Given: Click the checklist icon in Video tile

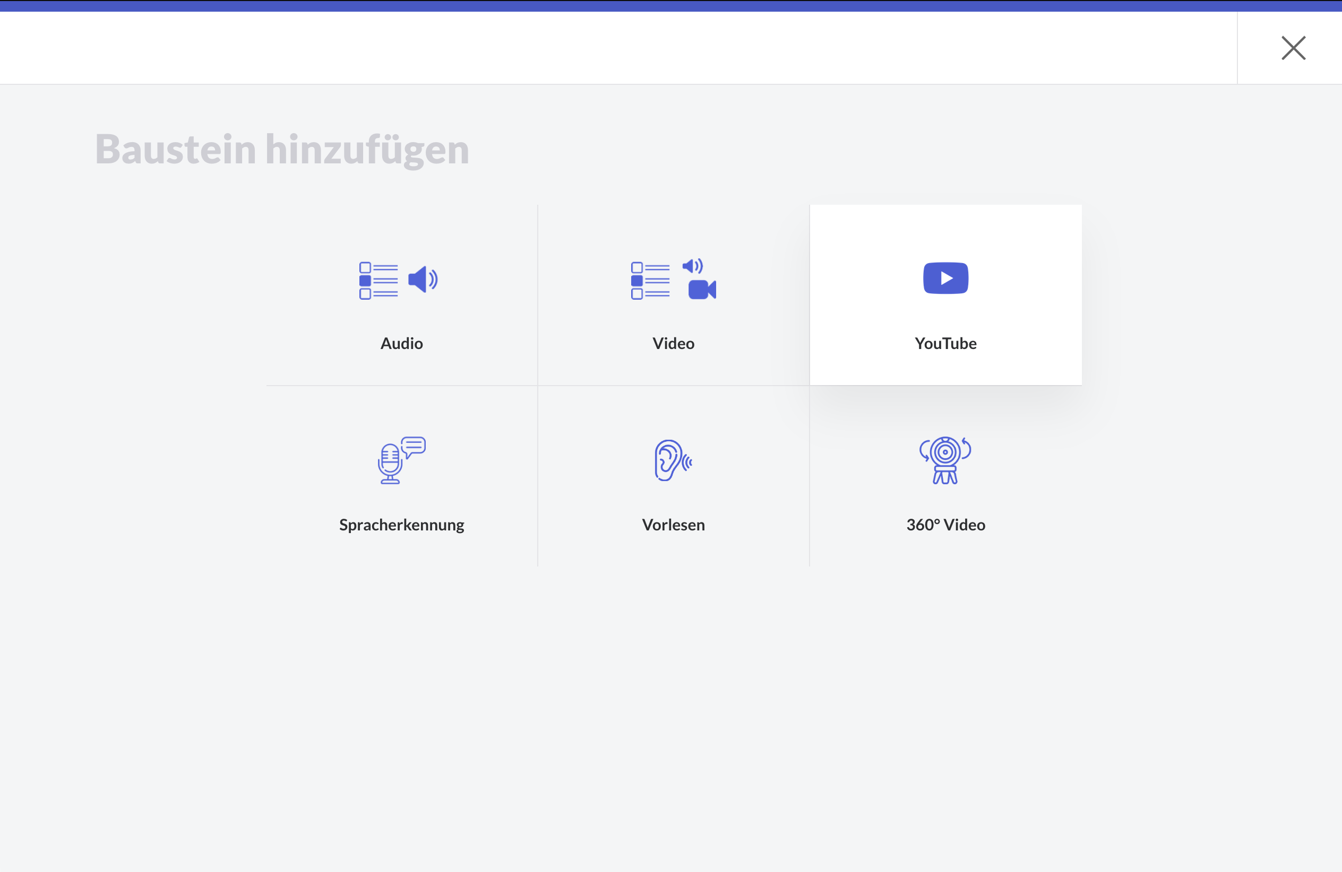Looking at the screenshot, I should (x=650, y=281).
